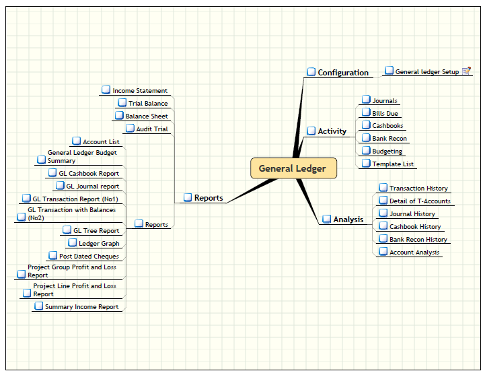Toggle the box beside Journal History
This screenshot has height=371, width=483.
point(383,213)
